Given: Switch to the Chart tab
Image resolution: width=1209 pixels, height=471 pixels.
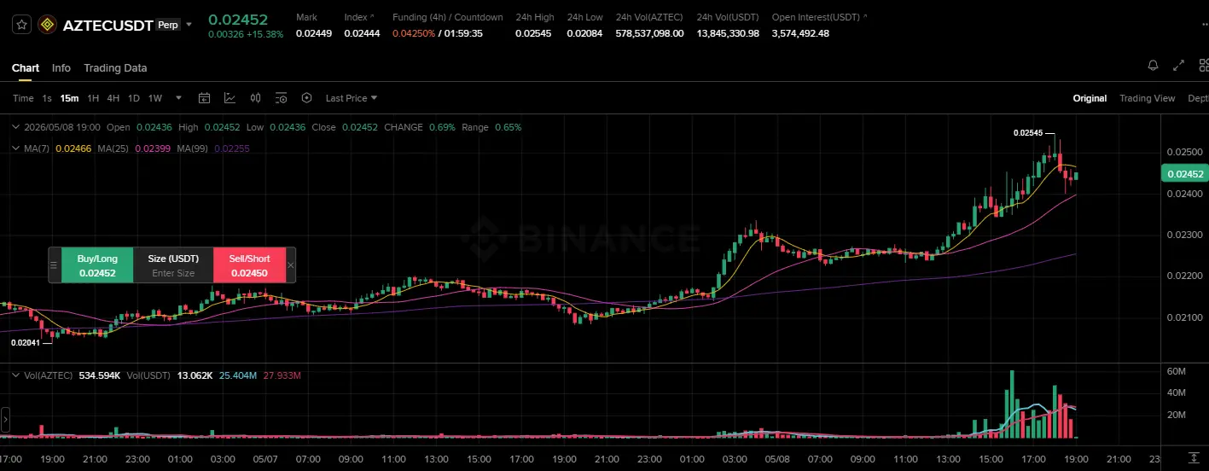Looking at the screenshot, I should (26, 68).
